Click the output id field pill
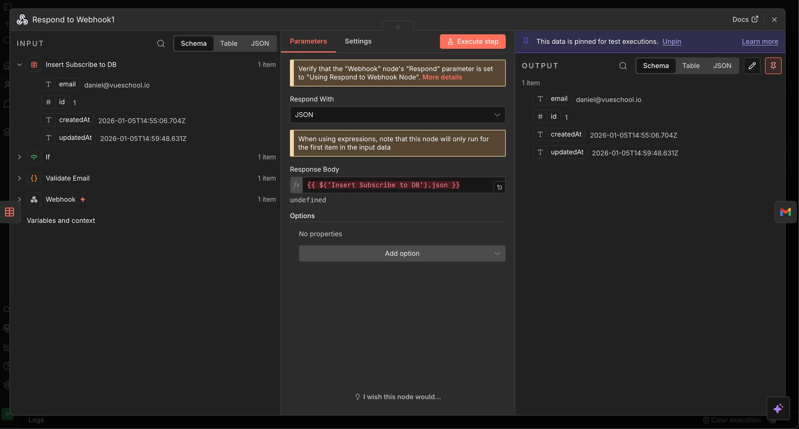The height and width of the screenshot is (429, 799). 547,116
